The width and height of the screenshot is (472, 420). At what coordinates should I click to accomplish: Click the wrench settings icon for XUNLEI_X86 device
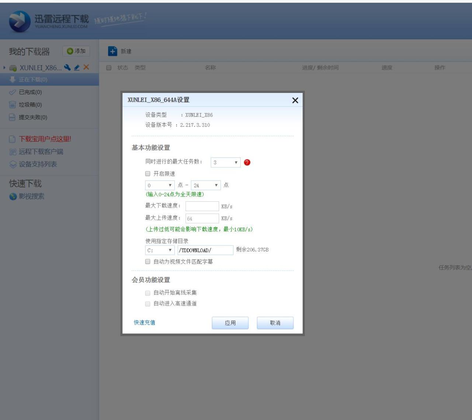[67, 67]
